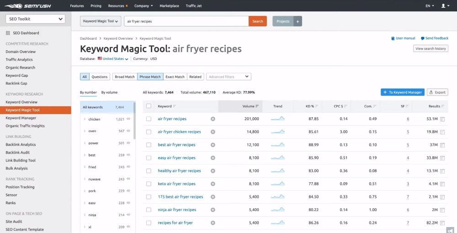Select the Questions filter tab
Image resolution: width=457 pixels, height=233 pixels.
pyautogui.click(x=100, y=77)
